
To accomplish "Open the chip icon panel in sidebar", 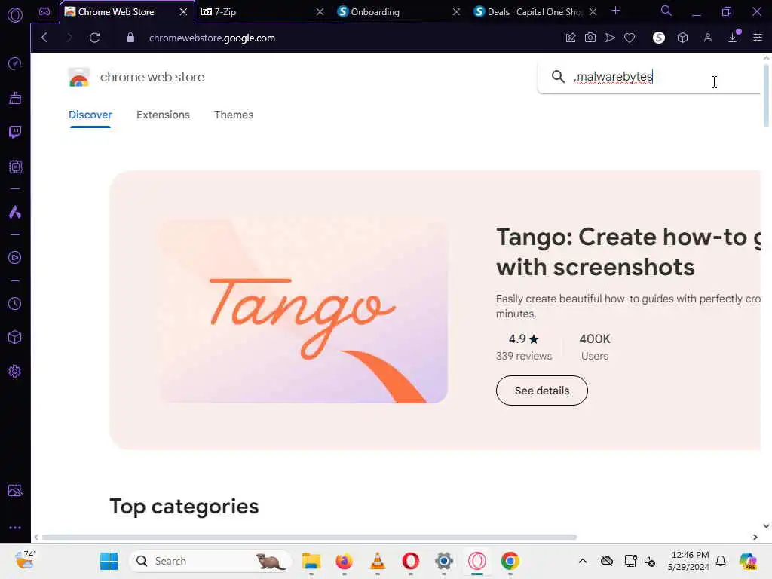I will point(15,167).
